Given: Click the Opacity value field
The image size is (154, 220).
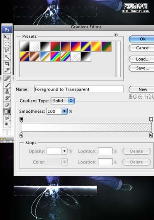Looking at the screenshot, I should coord(54,151).
